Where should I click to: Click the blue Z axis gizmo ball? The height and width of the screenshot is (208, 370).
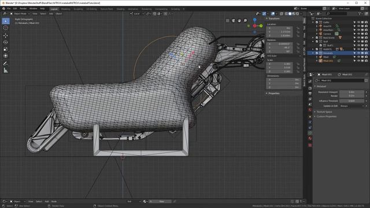click(254, 20)
